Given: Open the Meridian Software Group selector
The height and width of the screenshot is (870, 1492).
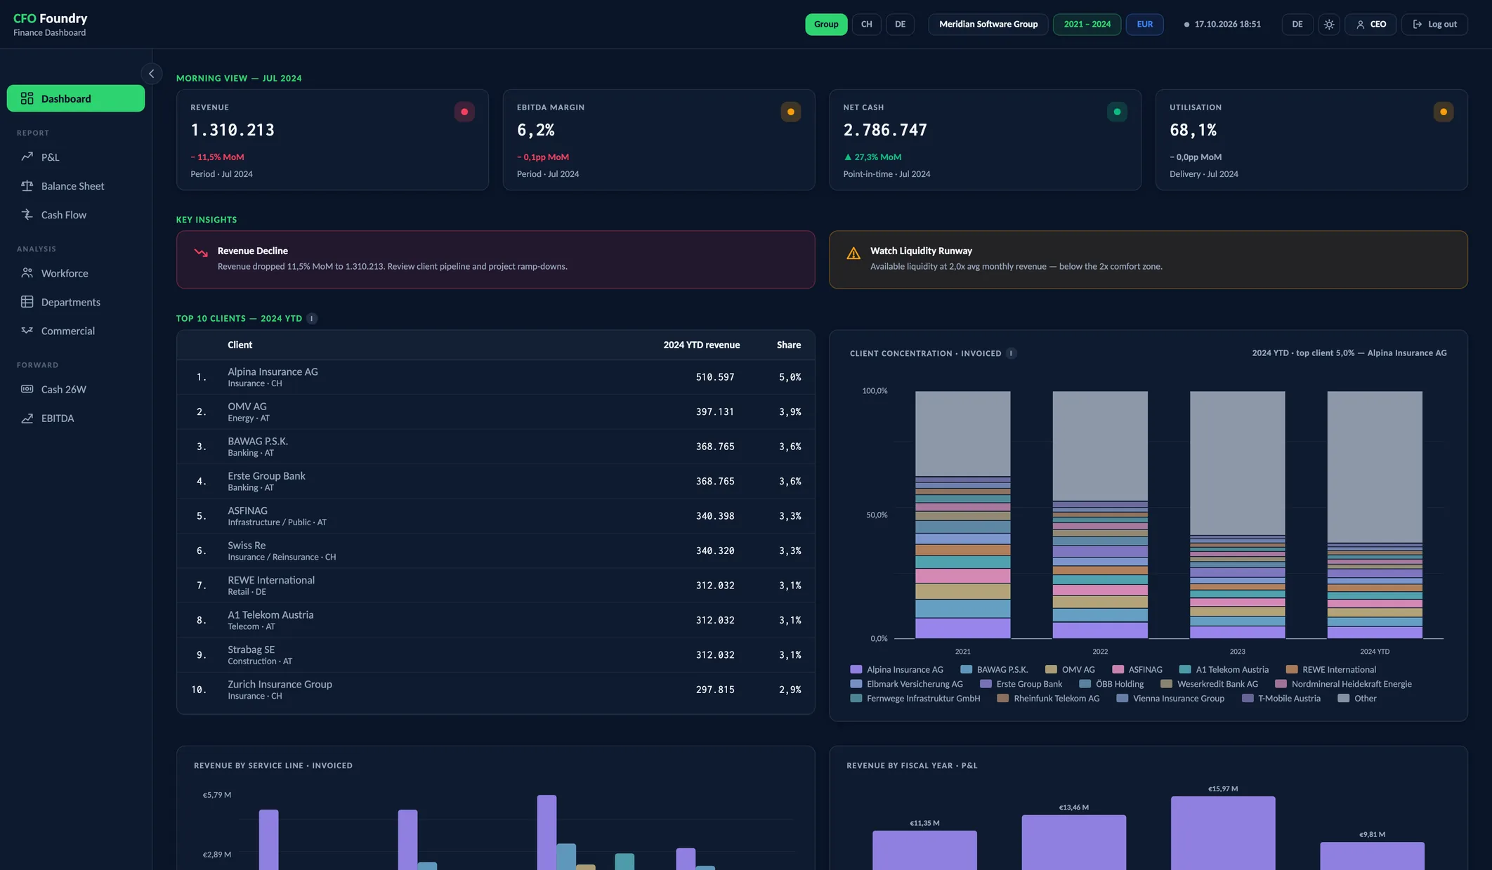Looking at the screenshot, I should (988, 24).
